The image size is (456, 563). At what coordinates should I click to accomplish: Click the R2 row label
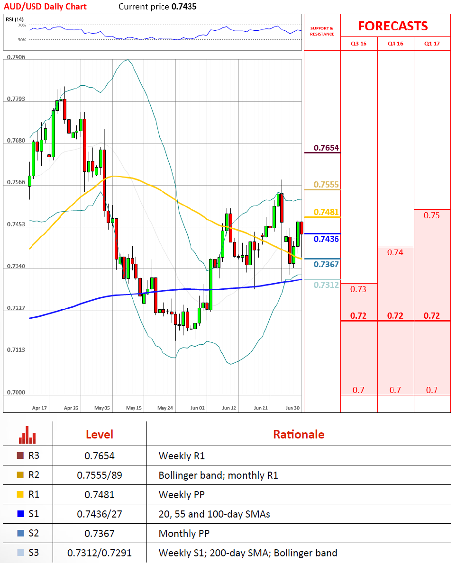[34, 475]
